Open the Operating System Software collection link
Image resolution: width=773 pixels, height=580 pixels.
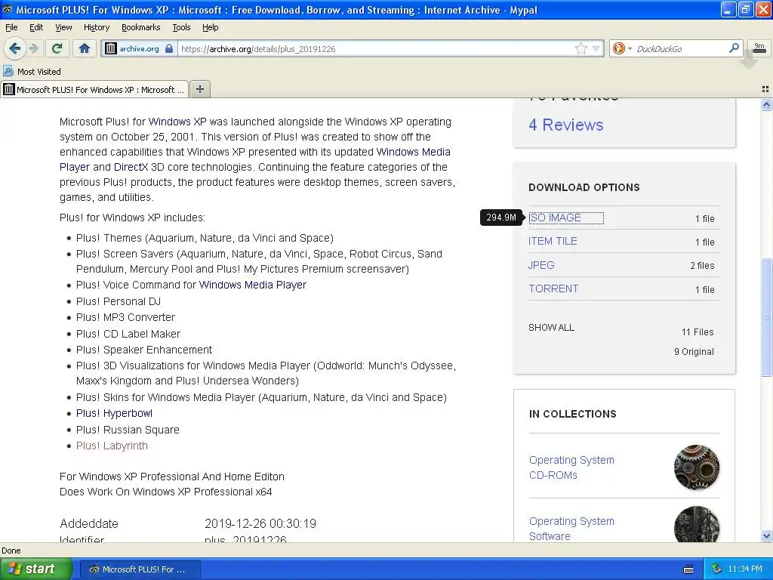pyautogui.click(x=571, y=529)
